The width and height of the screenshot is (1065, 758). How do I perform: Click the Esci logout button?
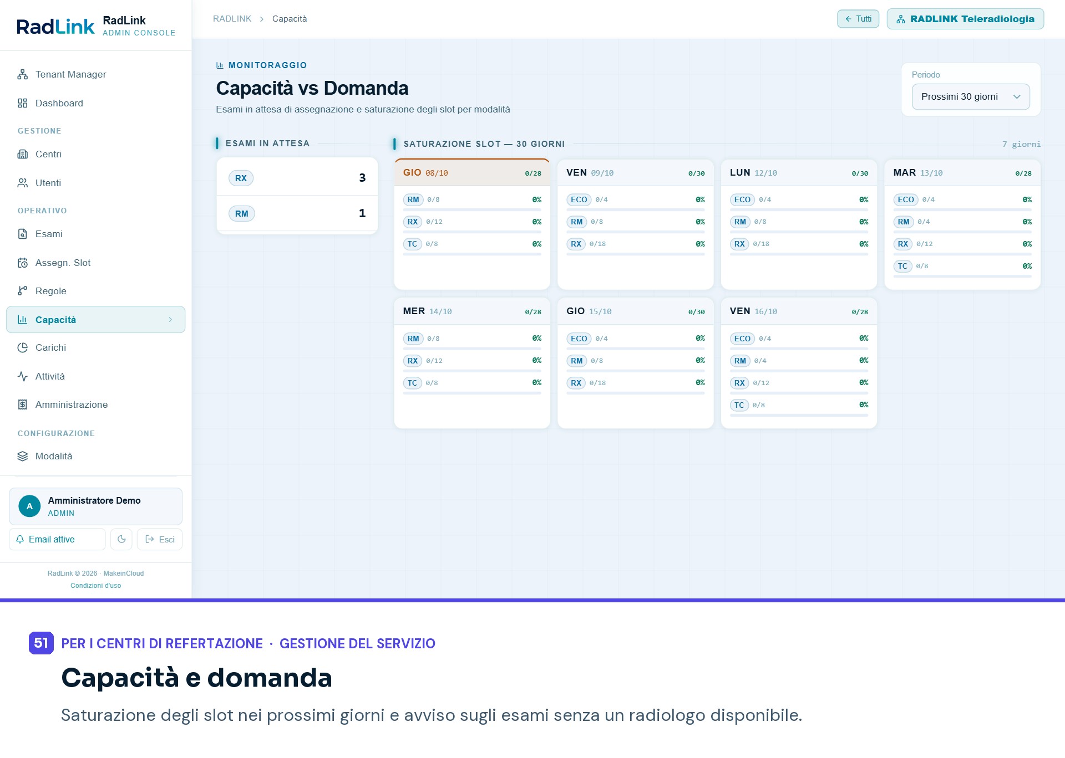click(160, 539)
